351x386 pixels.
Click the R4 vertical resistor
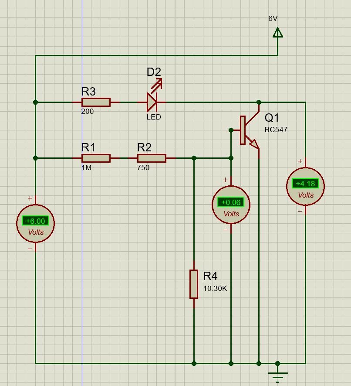[x=194, y=284]
